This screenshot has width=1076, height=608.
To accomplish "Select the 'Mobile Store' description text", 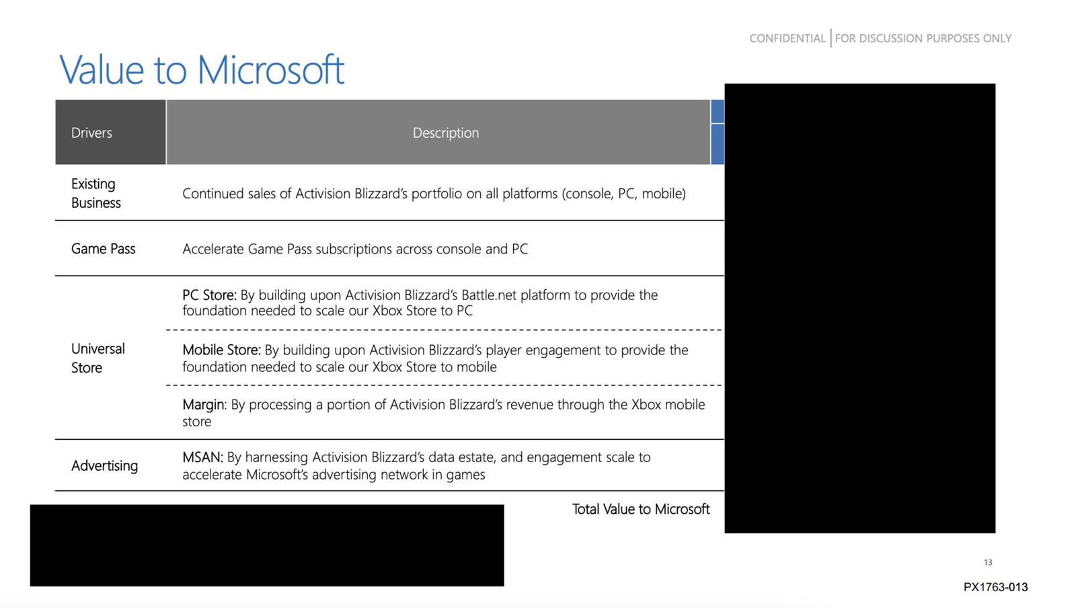I will [434, 358].
